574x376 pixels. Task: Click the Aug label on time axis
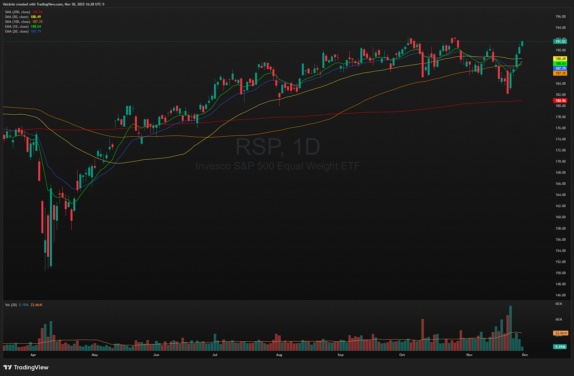(x=279, y=355)
